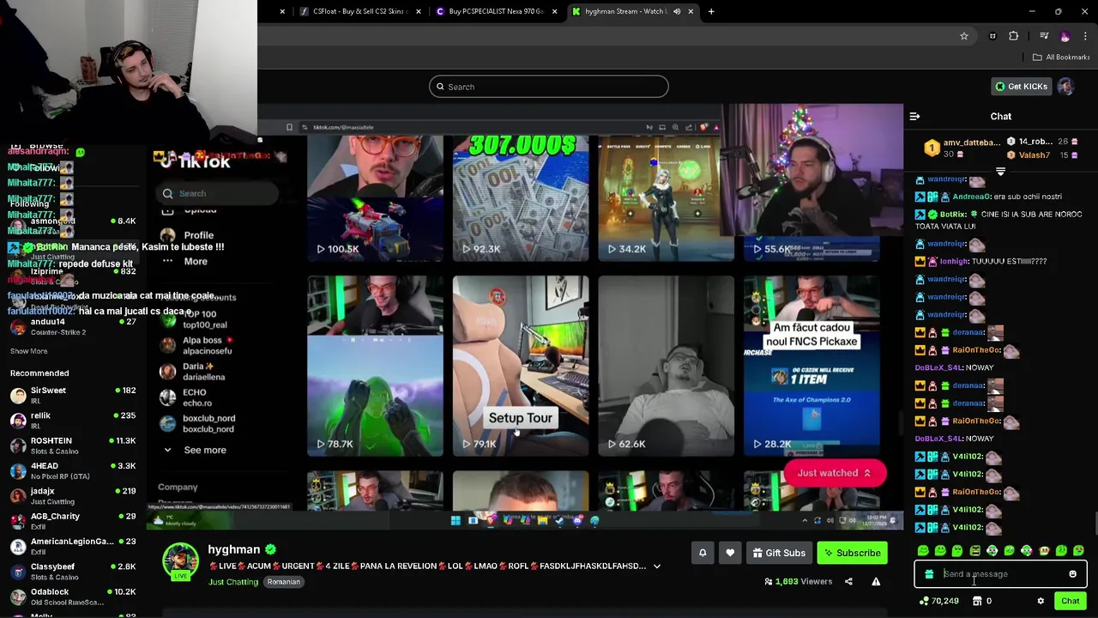Click the lonhigh username in chat

coord(954,261)
